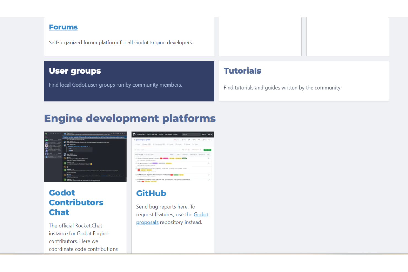The width and height of the screenshot is (408, 272).
Task: Click 'Find local Godot user groups' description
Action: click(115, 85)
